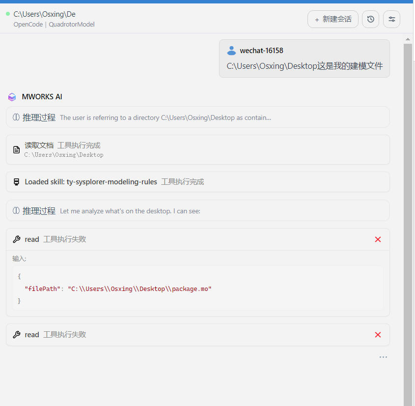Click the document icon next to 读取文档
This screenshot has height=406, width=415.
[16, 150]
